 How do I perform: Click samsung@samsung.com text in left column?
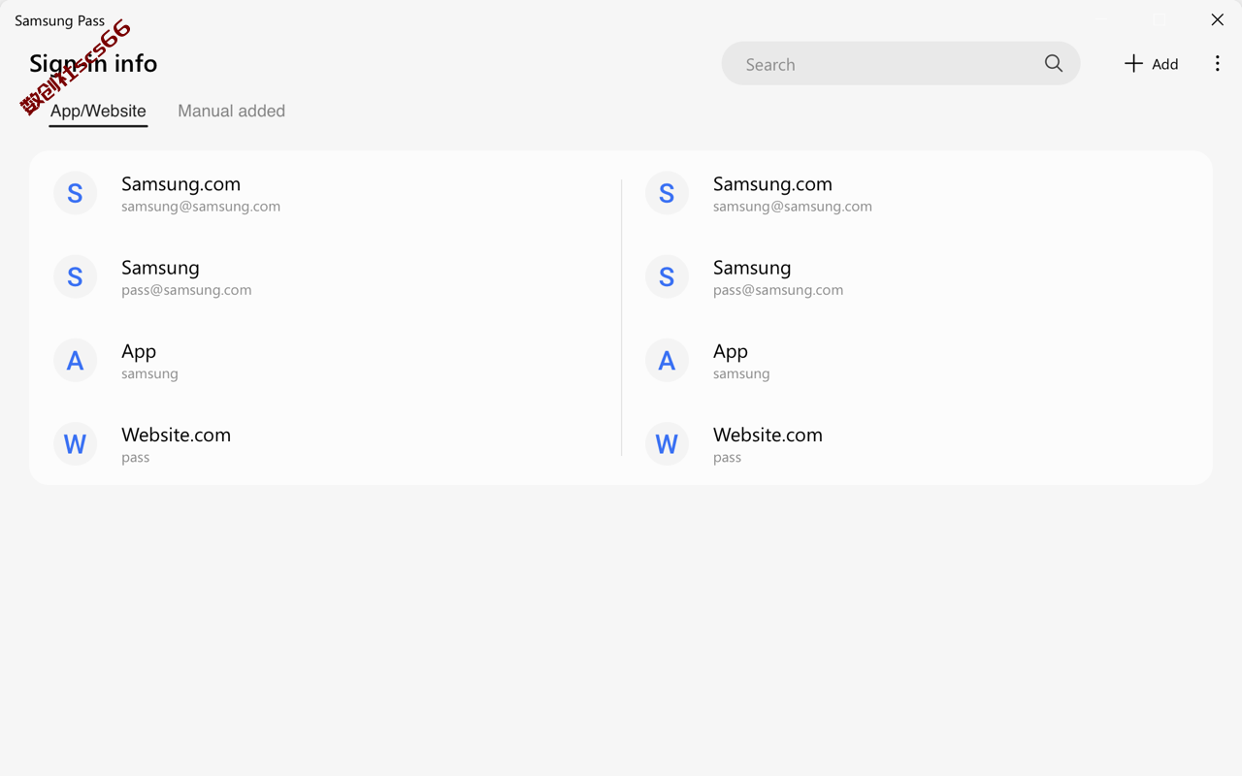(201, 206)
